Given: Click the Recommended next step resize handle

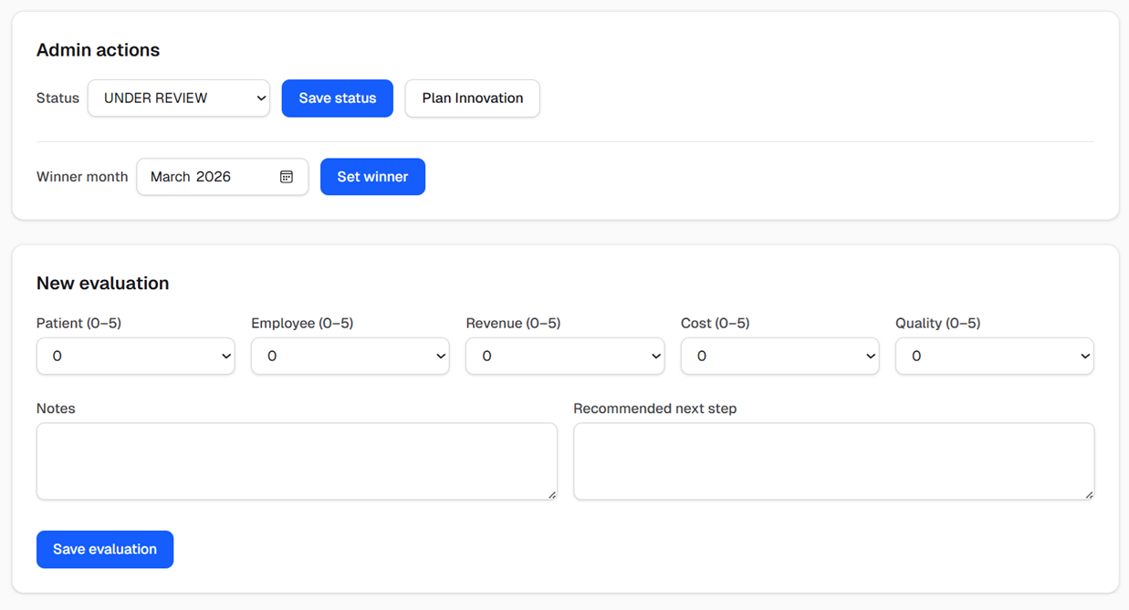Looking at the screenshot, I should click(x=1089, y=494).
